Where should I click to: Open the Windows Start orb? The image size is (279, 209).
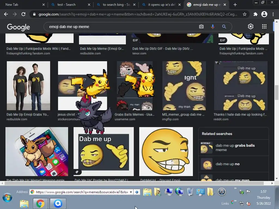pyautogui.click(x=7, y=197)
